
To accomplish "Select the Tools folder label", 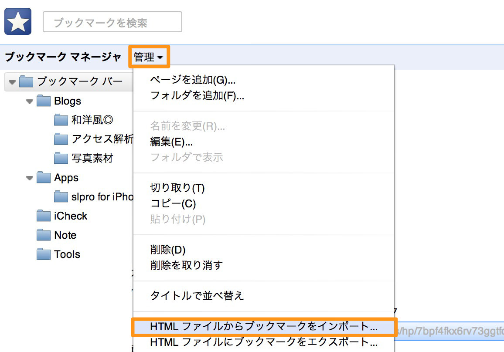I will click(x=67, y=254).
